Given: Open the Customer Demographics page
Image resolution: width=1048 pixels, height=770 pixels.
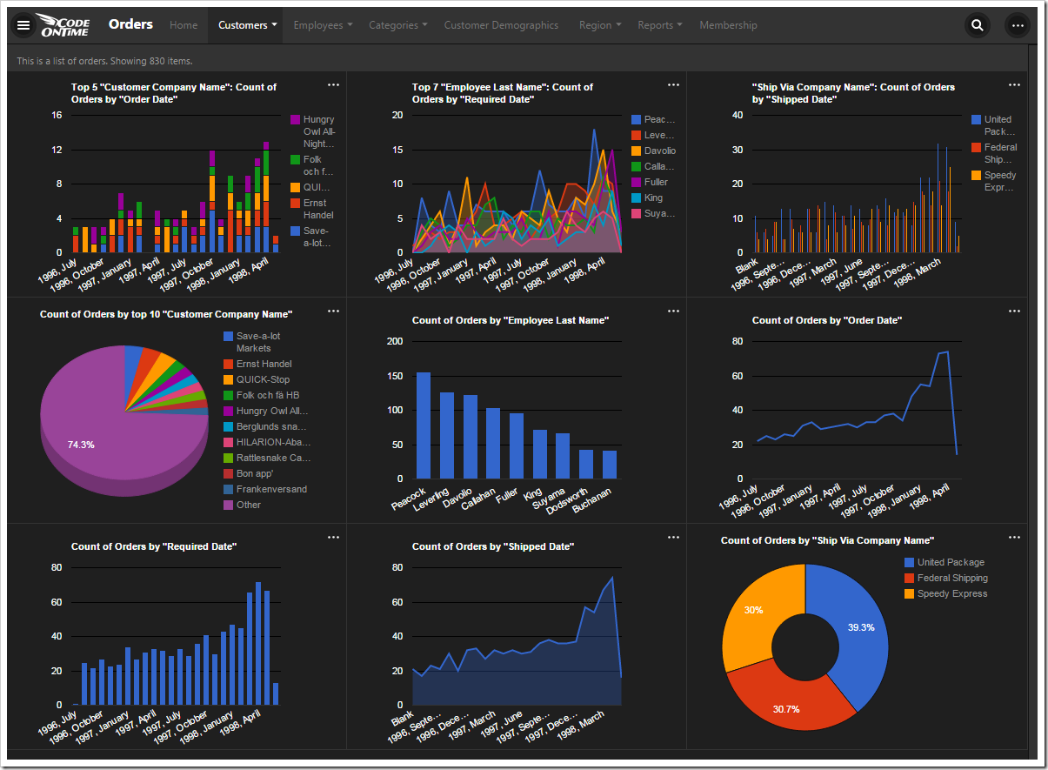Looking at the screenshot, I should [x=501, y=25].
